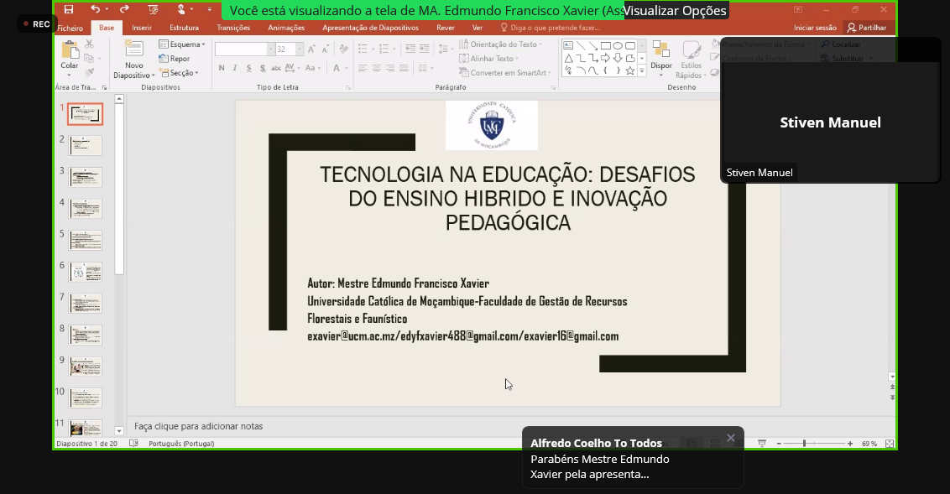Start slideshow from beginning via quick access icon
Screen dimensions: 950x494
(153, 9)
